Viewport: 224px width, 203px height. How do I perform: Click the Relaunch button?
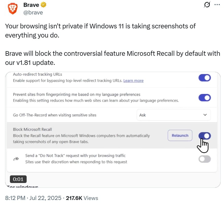coord(180,135)
